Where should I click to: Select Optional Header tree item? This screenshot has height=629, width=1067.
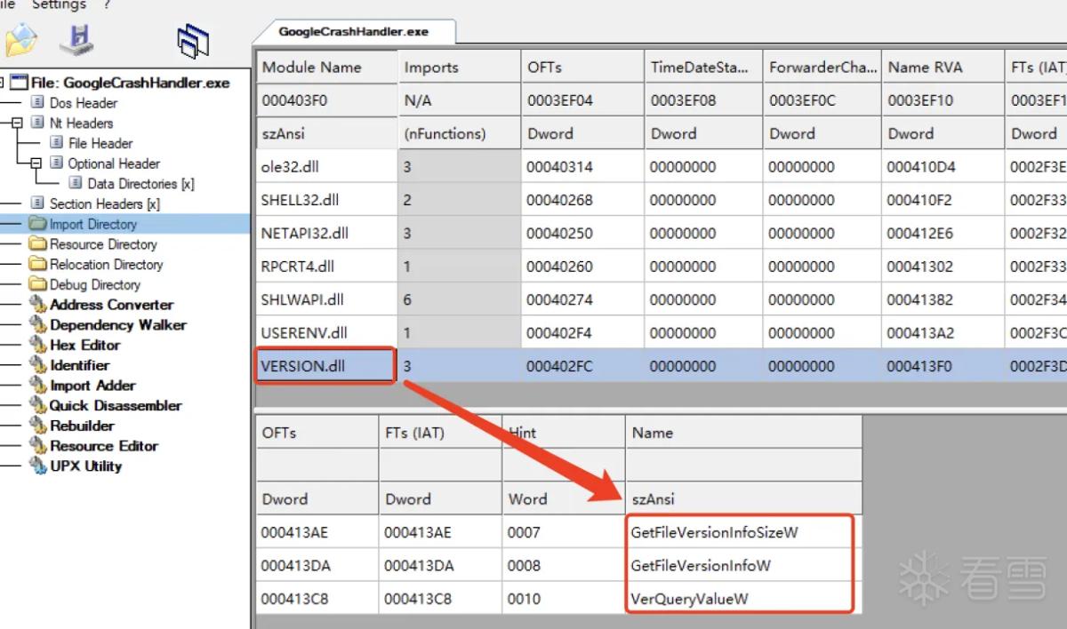coord(114,163)
